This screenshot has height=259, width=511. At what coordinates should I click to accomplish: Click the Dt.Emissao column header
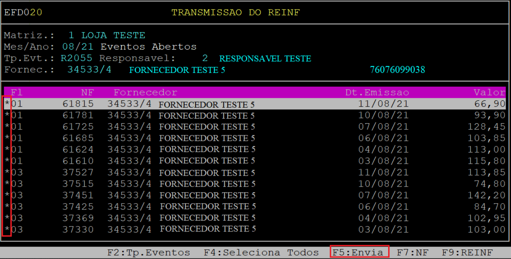tap(377, 92)
